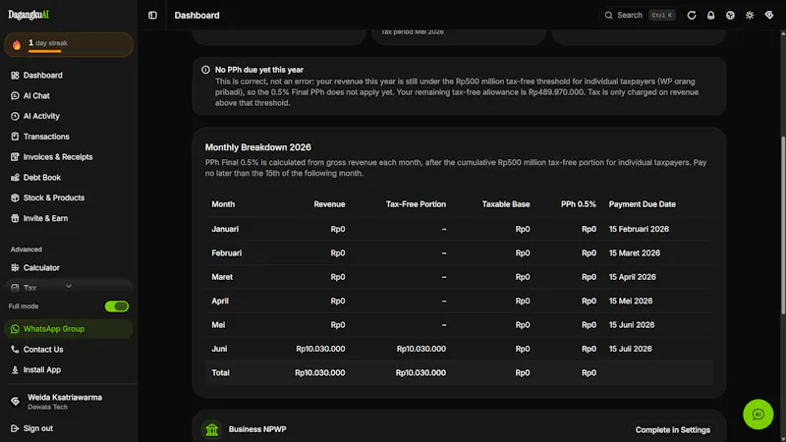This screenshot has width=786, height=442.
Task: Click the Contact Us link
Action: click(x=68, y=350)
